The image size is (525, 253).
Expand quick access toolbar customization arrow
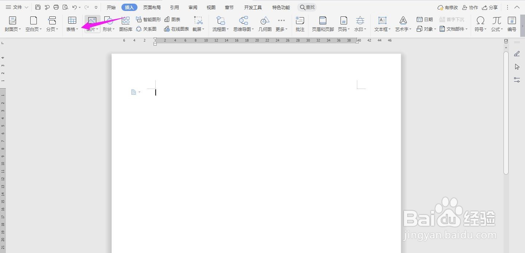[x=96, y=7]
